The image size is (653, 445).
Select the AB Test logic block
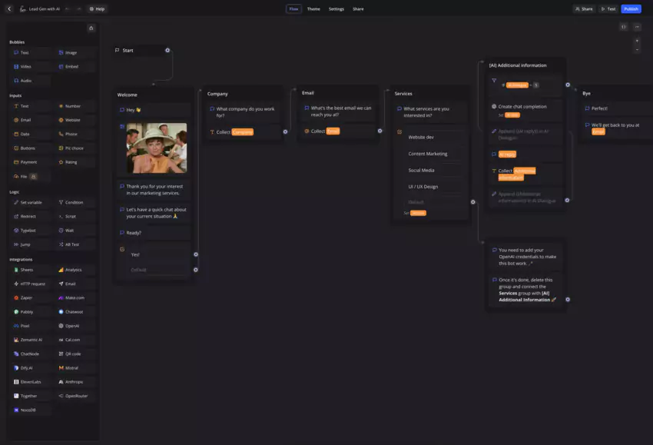[72, 244]
